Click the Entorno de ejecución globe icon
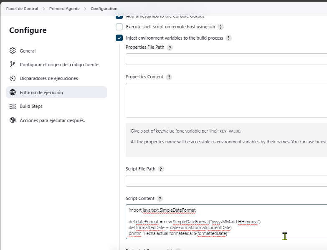The image size is (327, 250). (x=13, y=92)
